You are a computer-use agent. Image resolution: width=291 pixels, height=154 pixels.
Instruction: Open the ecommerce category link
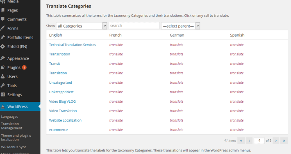[58, 130]
